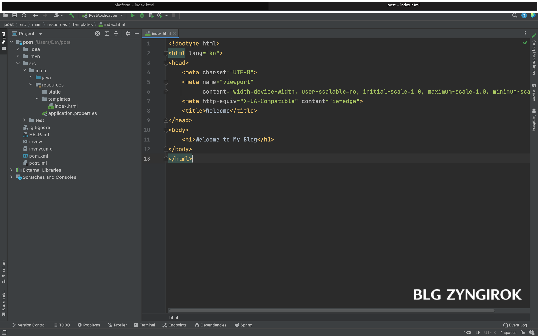This screenshot has height=336, width=538.
Task: Collapse the templates folder node
Action: pos(37,99)
